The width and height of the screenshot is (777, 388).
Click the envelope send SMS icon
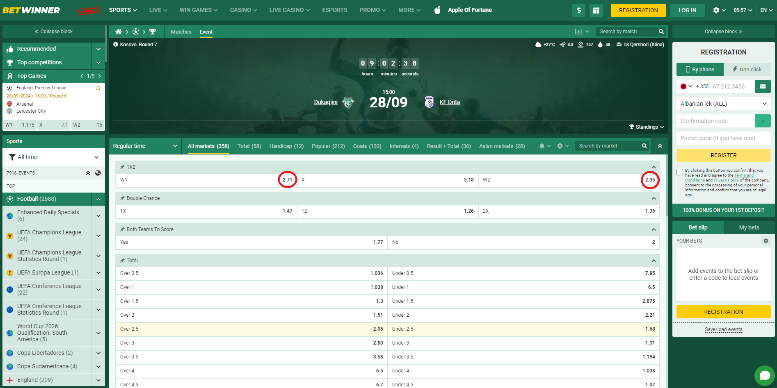[x=763, y=86]
